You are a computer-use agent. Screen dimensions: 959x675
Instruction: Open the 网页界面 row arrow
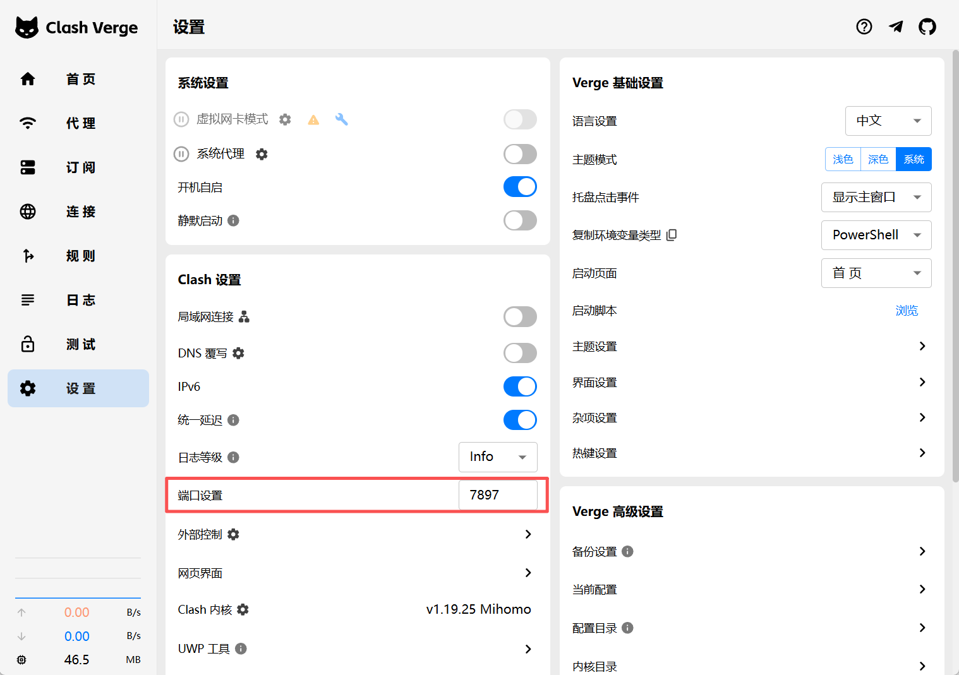pos(528,573)
